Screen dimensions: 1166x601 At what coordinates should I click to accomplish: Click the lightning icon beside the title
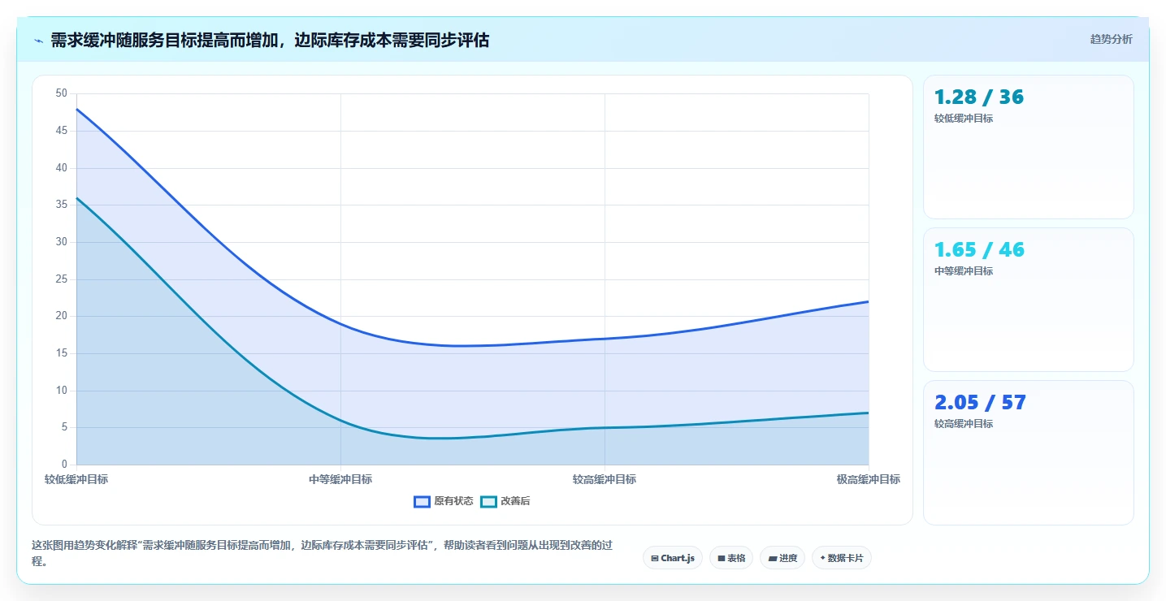point(39,41)
